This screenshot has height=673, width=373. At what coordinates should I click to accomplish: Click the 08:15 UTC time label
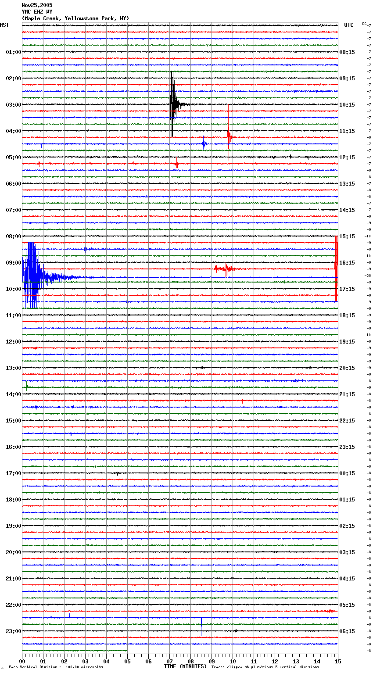(x=347, y=52)
